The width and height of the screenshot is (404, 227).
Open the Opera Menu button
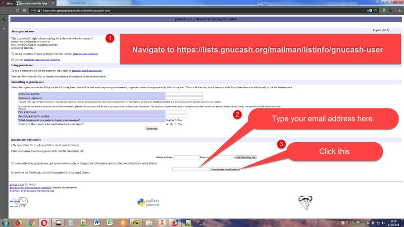tap(8, 3)
